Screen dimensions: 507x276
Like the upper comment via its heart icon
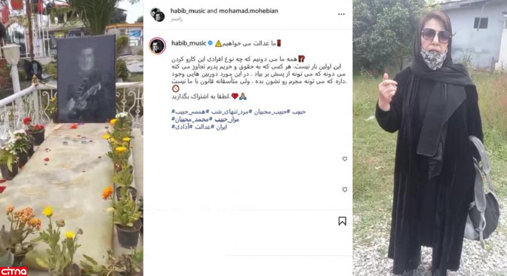click(x=345, y=159)
